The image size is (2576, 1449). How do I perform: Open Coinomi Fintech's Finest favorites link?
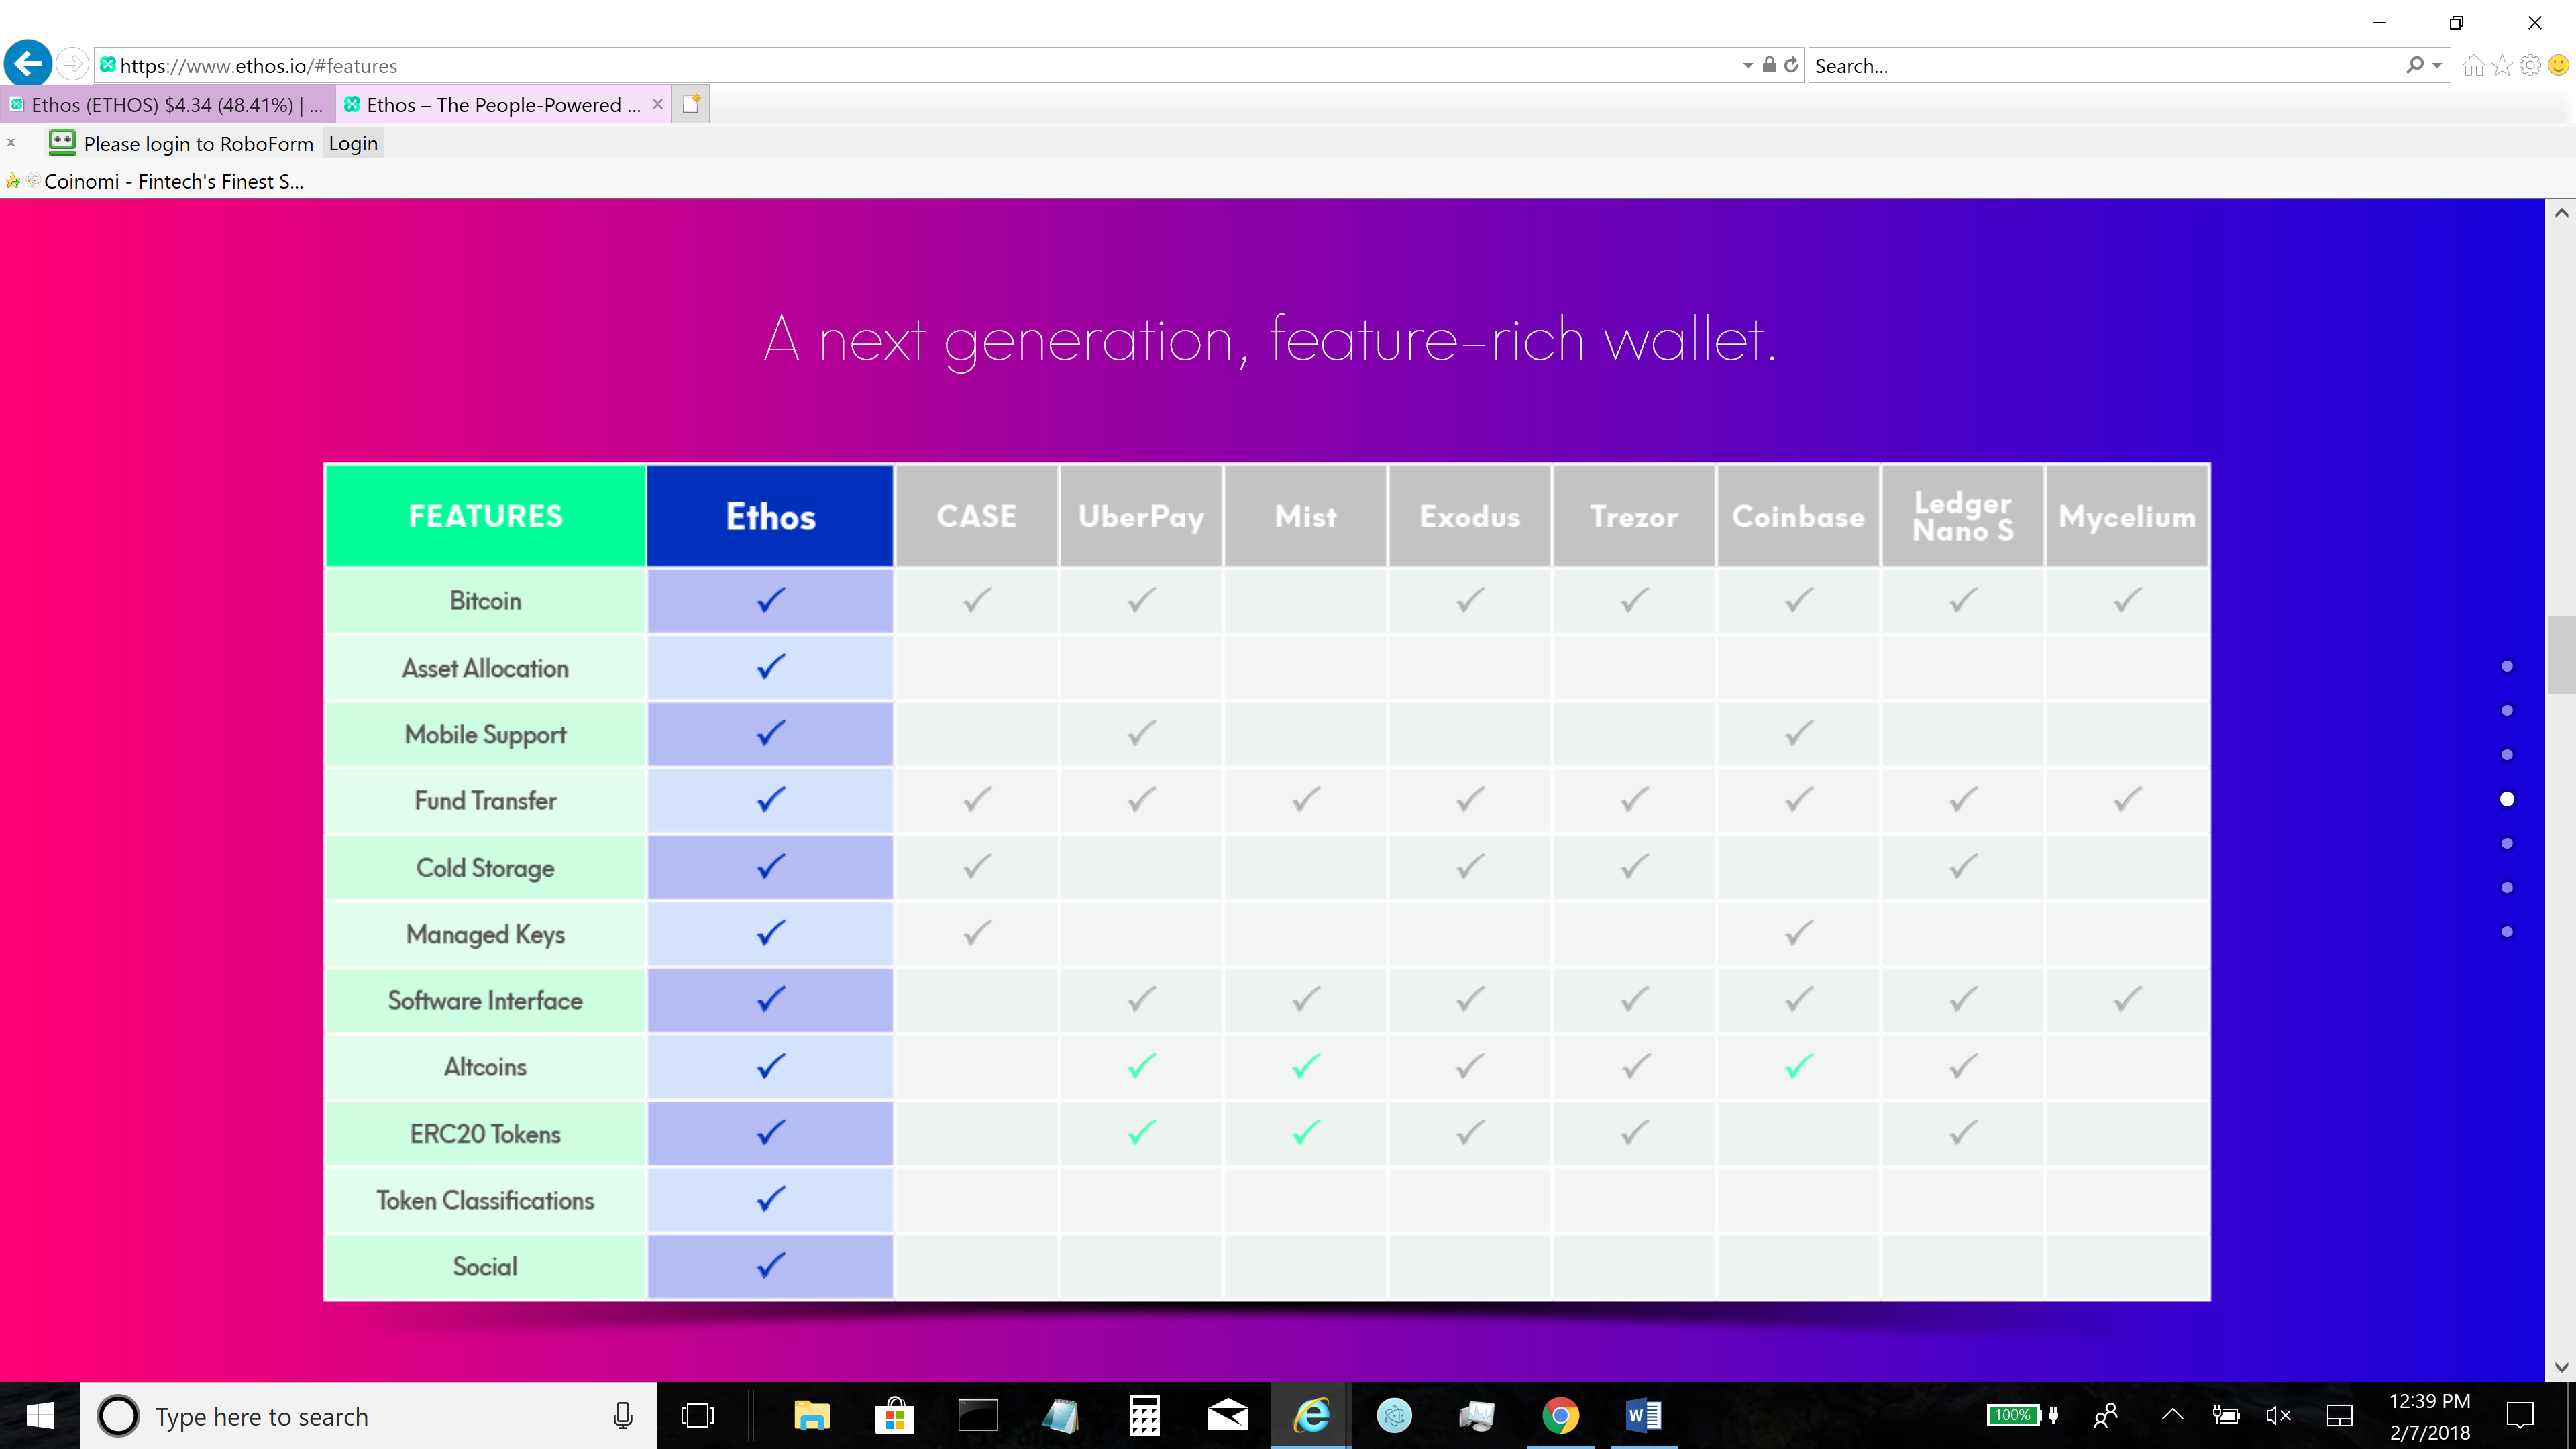[172, 182]
